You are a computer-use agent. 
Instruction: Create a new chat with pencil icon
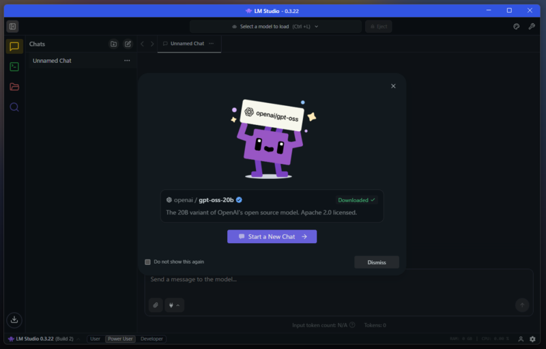pyautogui.click(x=128, y=44)
